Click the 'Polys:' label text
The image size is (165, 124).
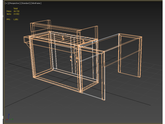click(9, 11)
